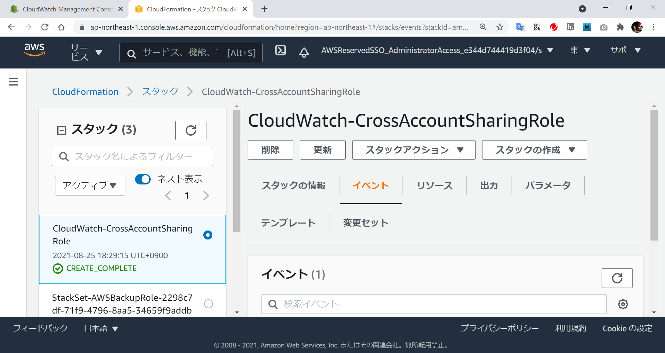Open the hamburger side navigation menu

click(x=13, y=82)
